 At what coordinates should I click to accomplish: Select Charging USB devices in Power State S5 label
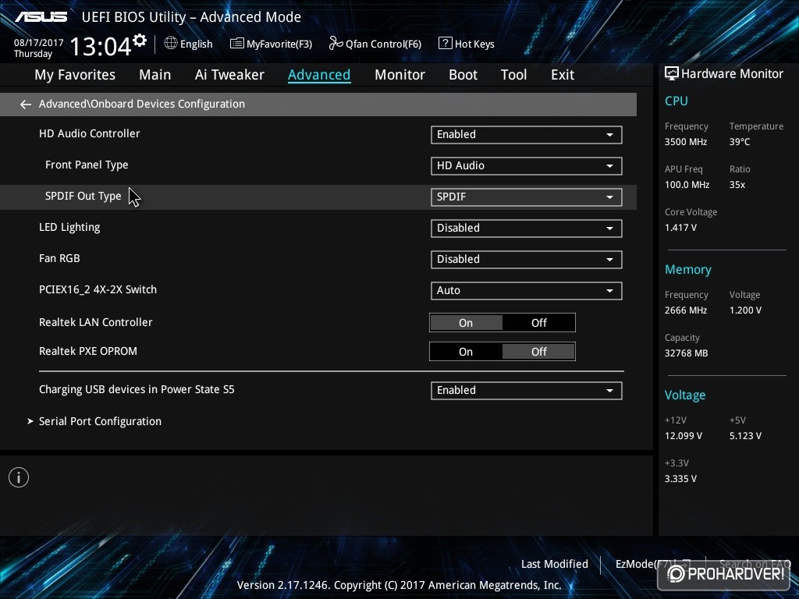click(137, 389)
